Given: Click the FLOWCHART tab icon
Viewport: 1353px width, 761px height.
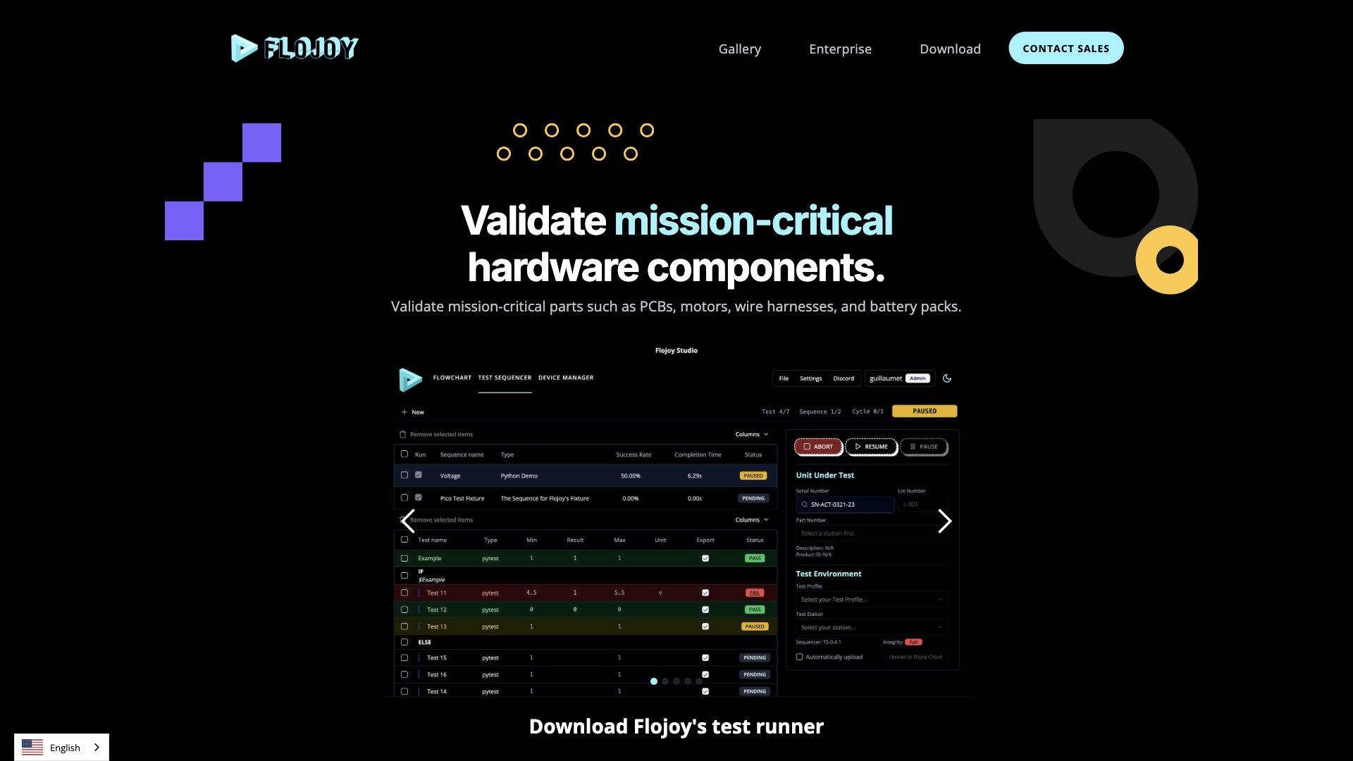Looking at the screenshot, I should click(x=452, y=377).
